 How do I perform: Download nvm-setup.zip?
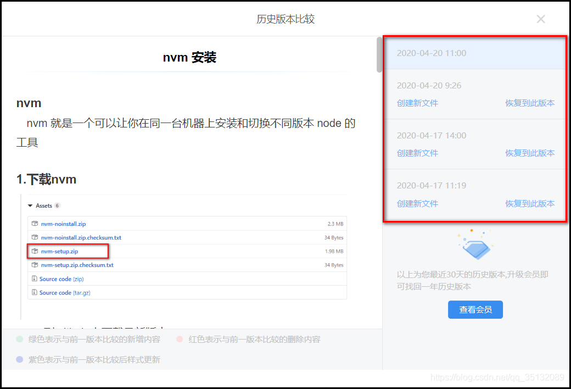click(59, 251)
